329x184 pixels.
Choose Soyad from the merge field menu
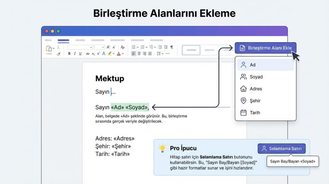click(265, 77)
